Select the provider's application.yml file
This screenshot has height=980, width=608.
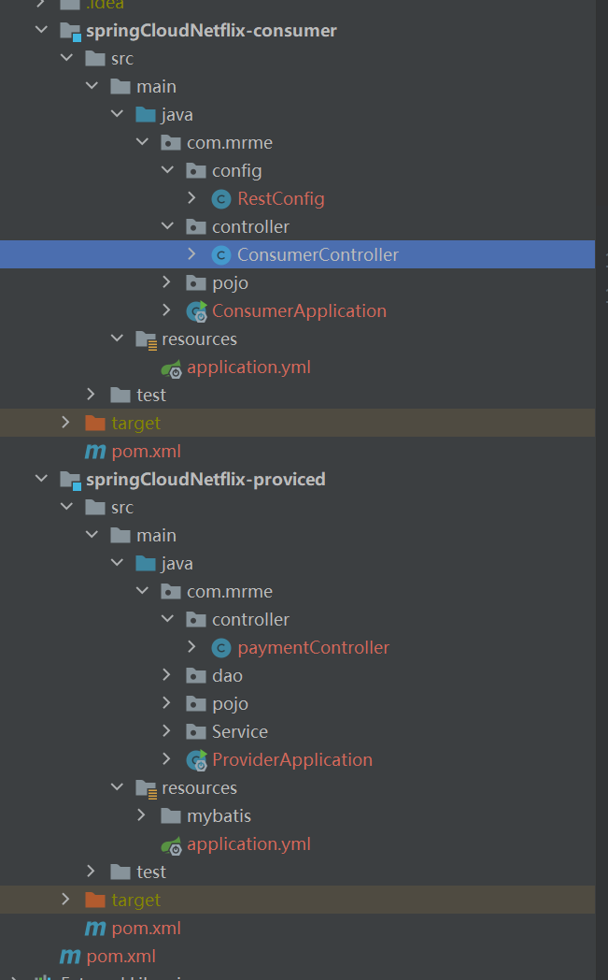tap(248, 843)
